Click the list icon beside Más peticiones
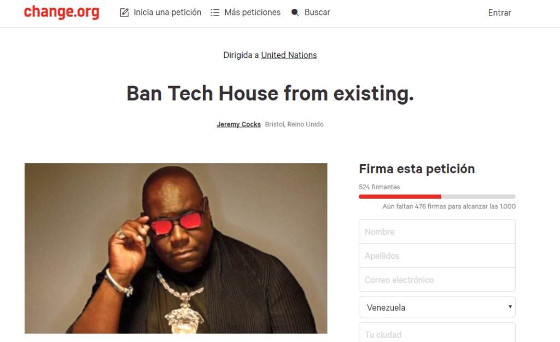Viewport: 560px width, 342px height. click(x=215, y=13)
